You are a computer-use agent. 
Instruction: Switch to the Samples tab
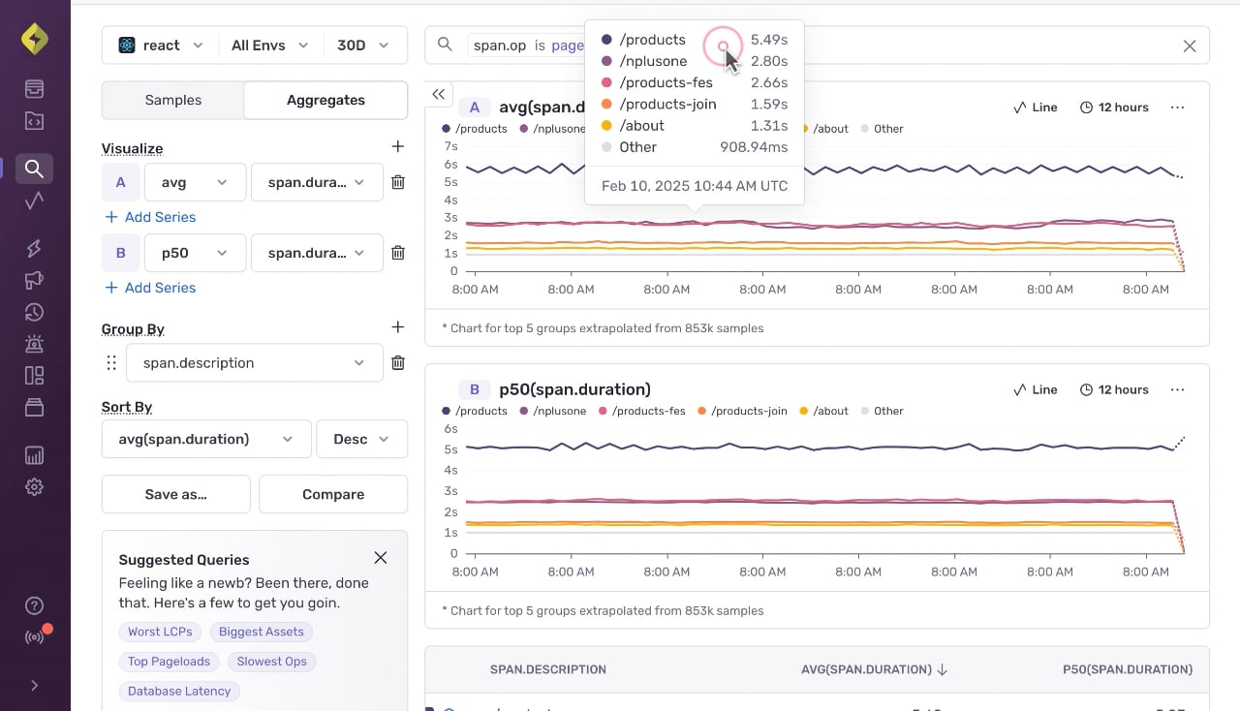pos(173,100)
